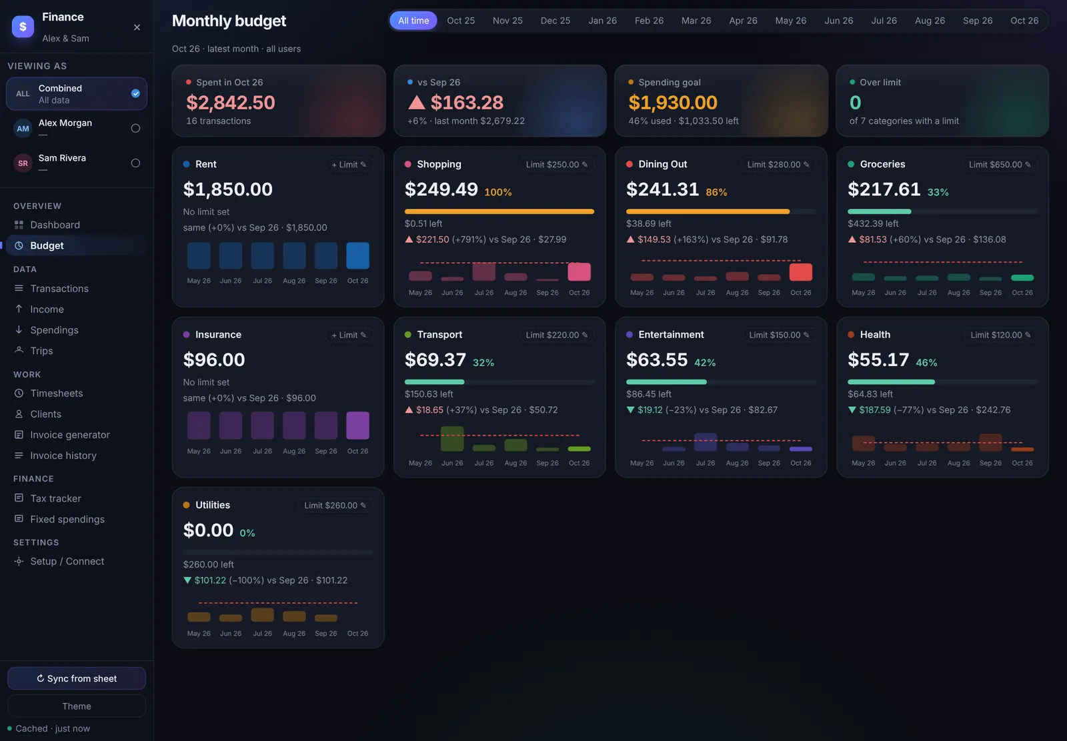The width and height of the screenshot is (1067, 741).
Task: Open the Spendings page
Action: pyautogui.click(x=77, y=329)
